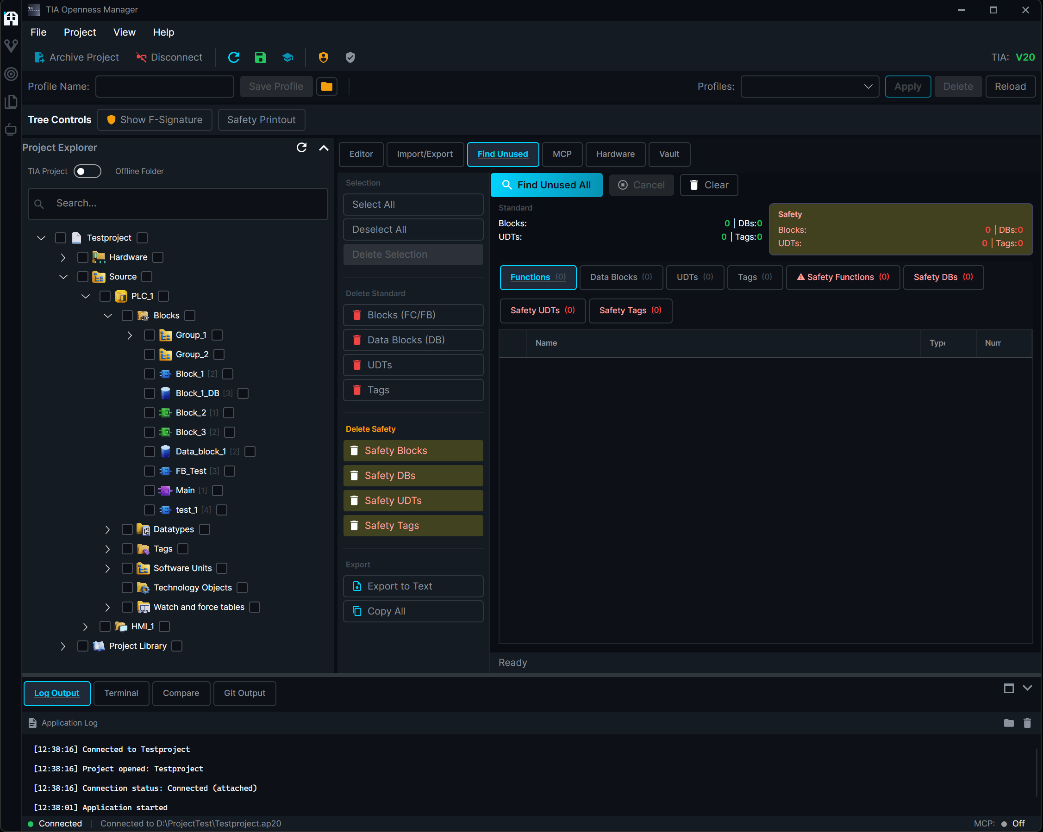Collapse the PLC_1 tree node
The height and width of the screenshot is (832, 1043).
click(x=86, y=296)
